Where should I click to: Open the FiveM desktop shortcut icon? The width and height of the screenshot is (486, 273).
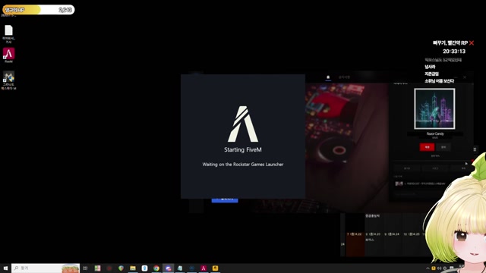(x=8, y=54)
